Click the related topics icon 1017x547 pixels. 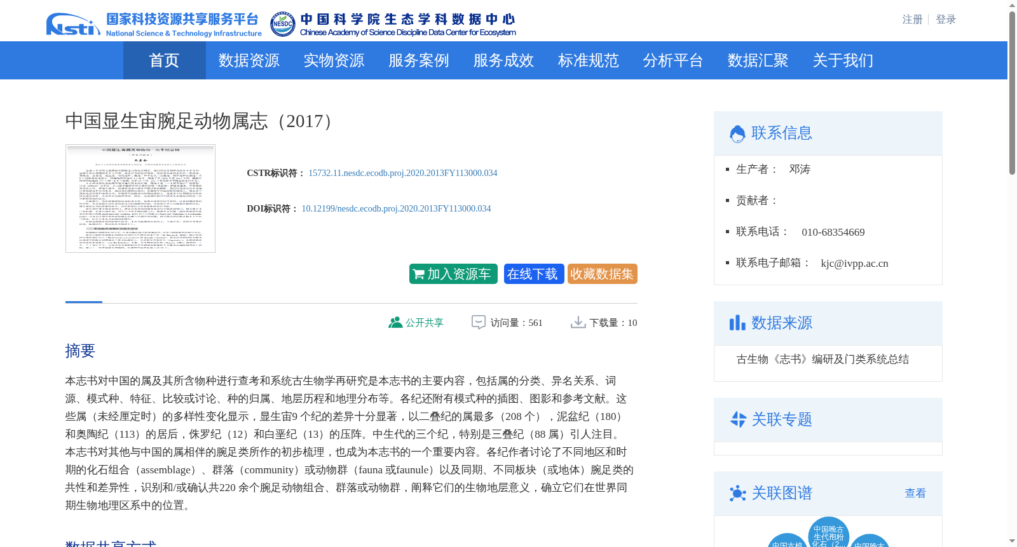[x=737, y=419]
